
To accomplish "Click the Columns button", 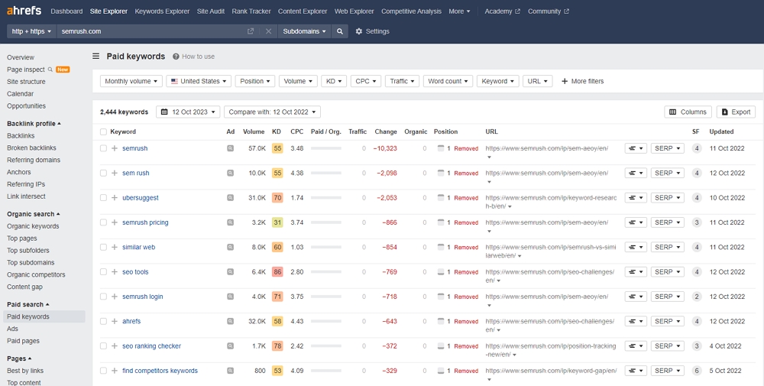I will pos(688,112).
